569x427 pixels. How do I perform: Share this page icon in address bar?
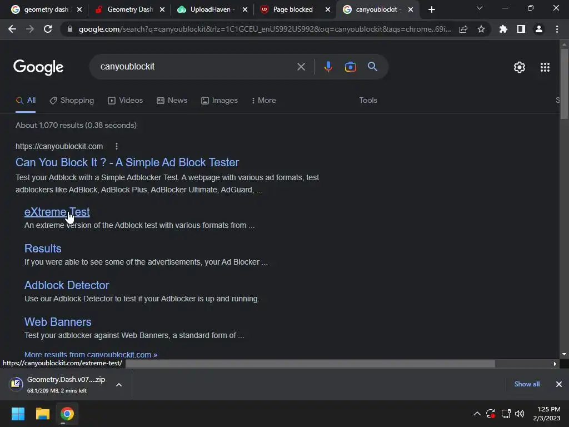pyautogui.click(x=463, y=29)
